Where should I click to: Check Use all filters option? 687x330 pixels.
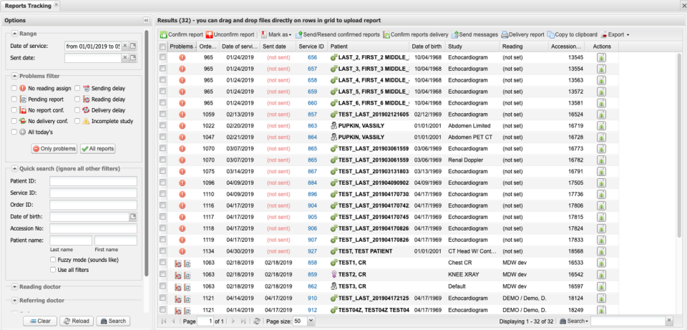pos(53,270)
